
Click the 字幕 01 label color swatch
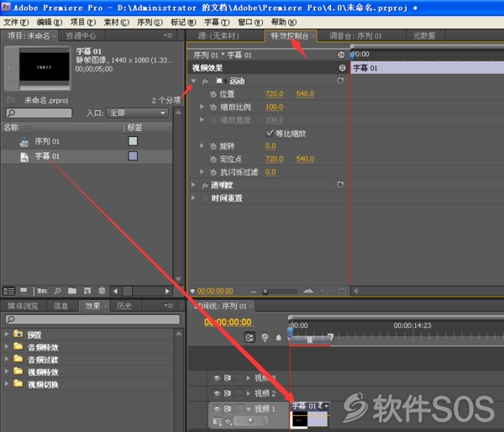click(133, 156)
